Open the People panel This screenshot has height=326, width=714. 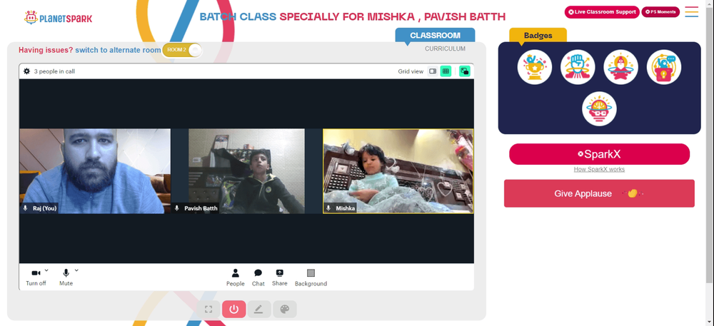(x=236, y=277)
